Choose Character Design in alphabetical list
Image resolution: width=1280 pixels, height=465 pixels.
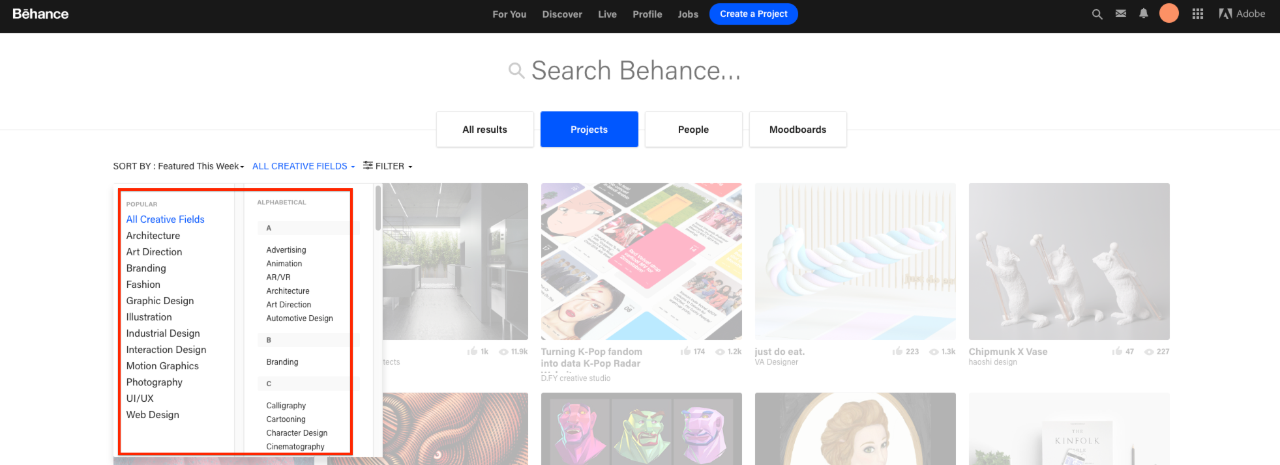pyautogui.click(x=297, y=433)
